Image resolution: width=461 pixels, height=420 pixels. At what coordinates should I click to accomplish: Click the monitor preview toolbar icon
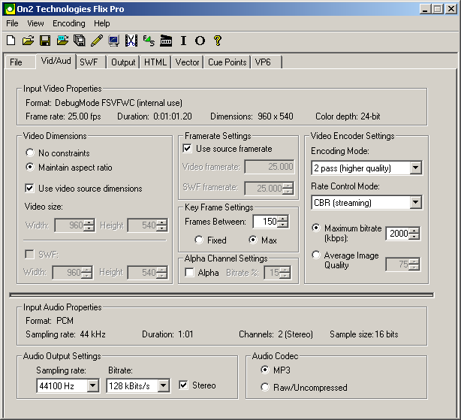[113, 41]
